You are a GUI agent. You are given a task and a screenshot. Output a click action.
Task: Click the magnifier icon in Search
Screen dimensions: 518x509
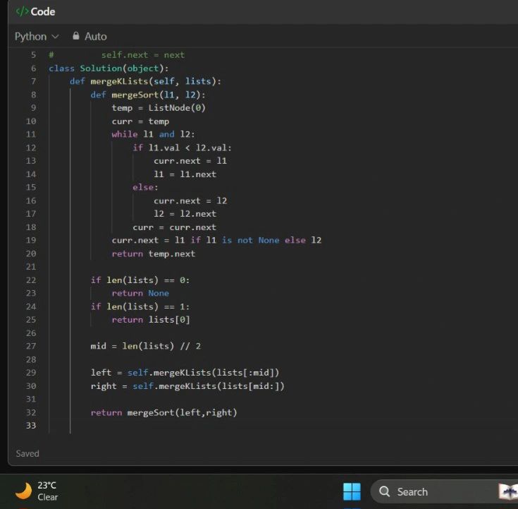384,491
